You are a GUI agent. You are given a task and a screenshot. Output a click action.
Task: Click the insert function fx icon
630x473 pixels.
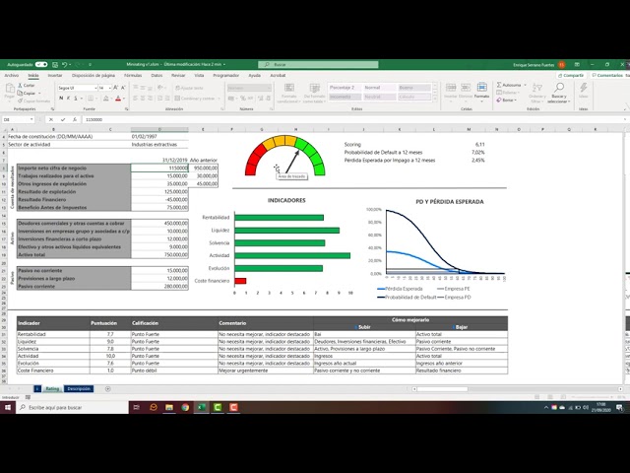pyautogui.click(x=75, y=119)
